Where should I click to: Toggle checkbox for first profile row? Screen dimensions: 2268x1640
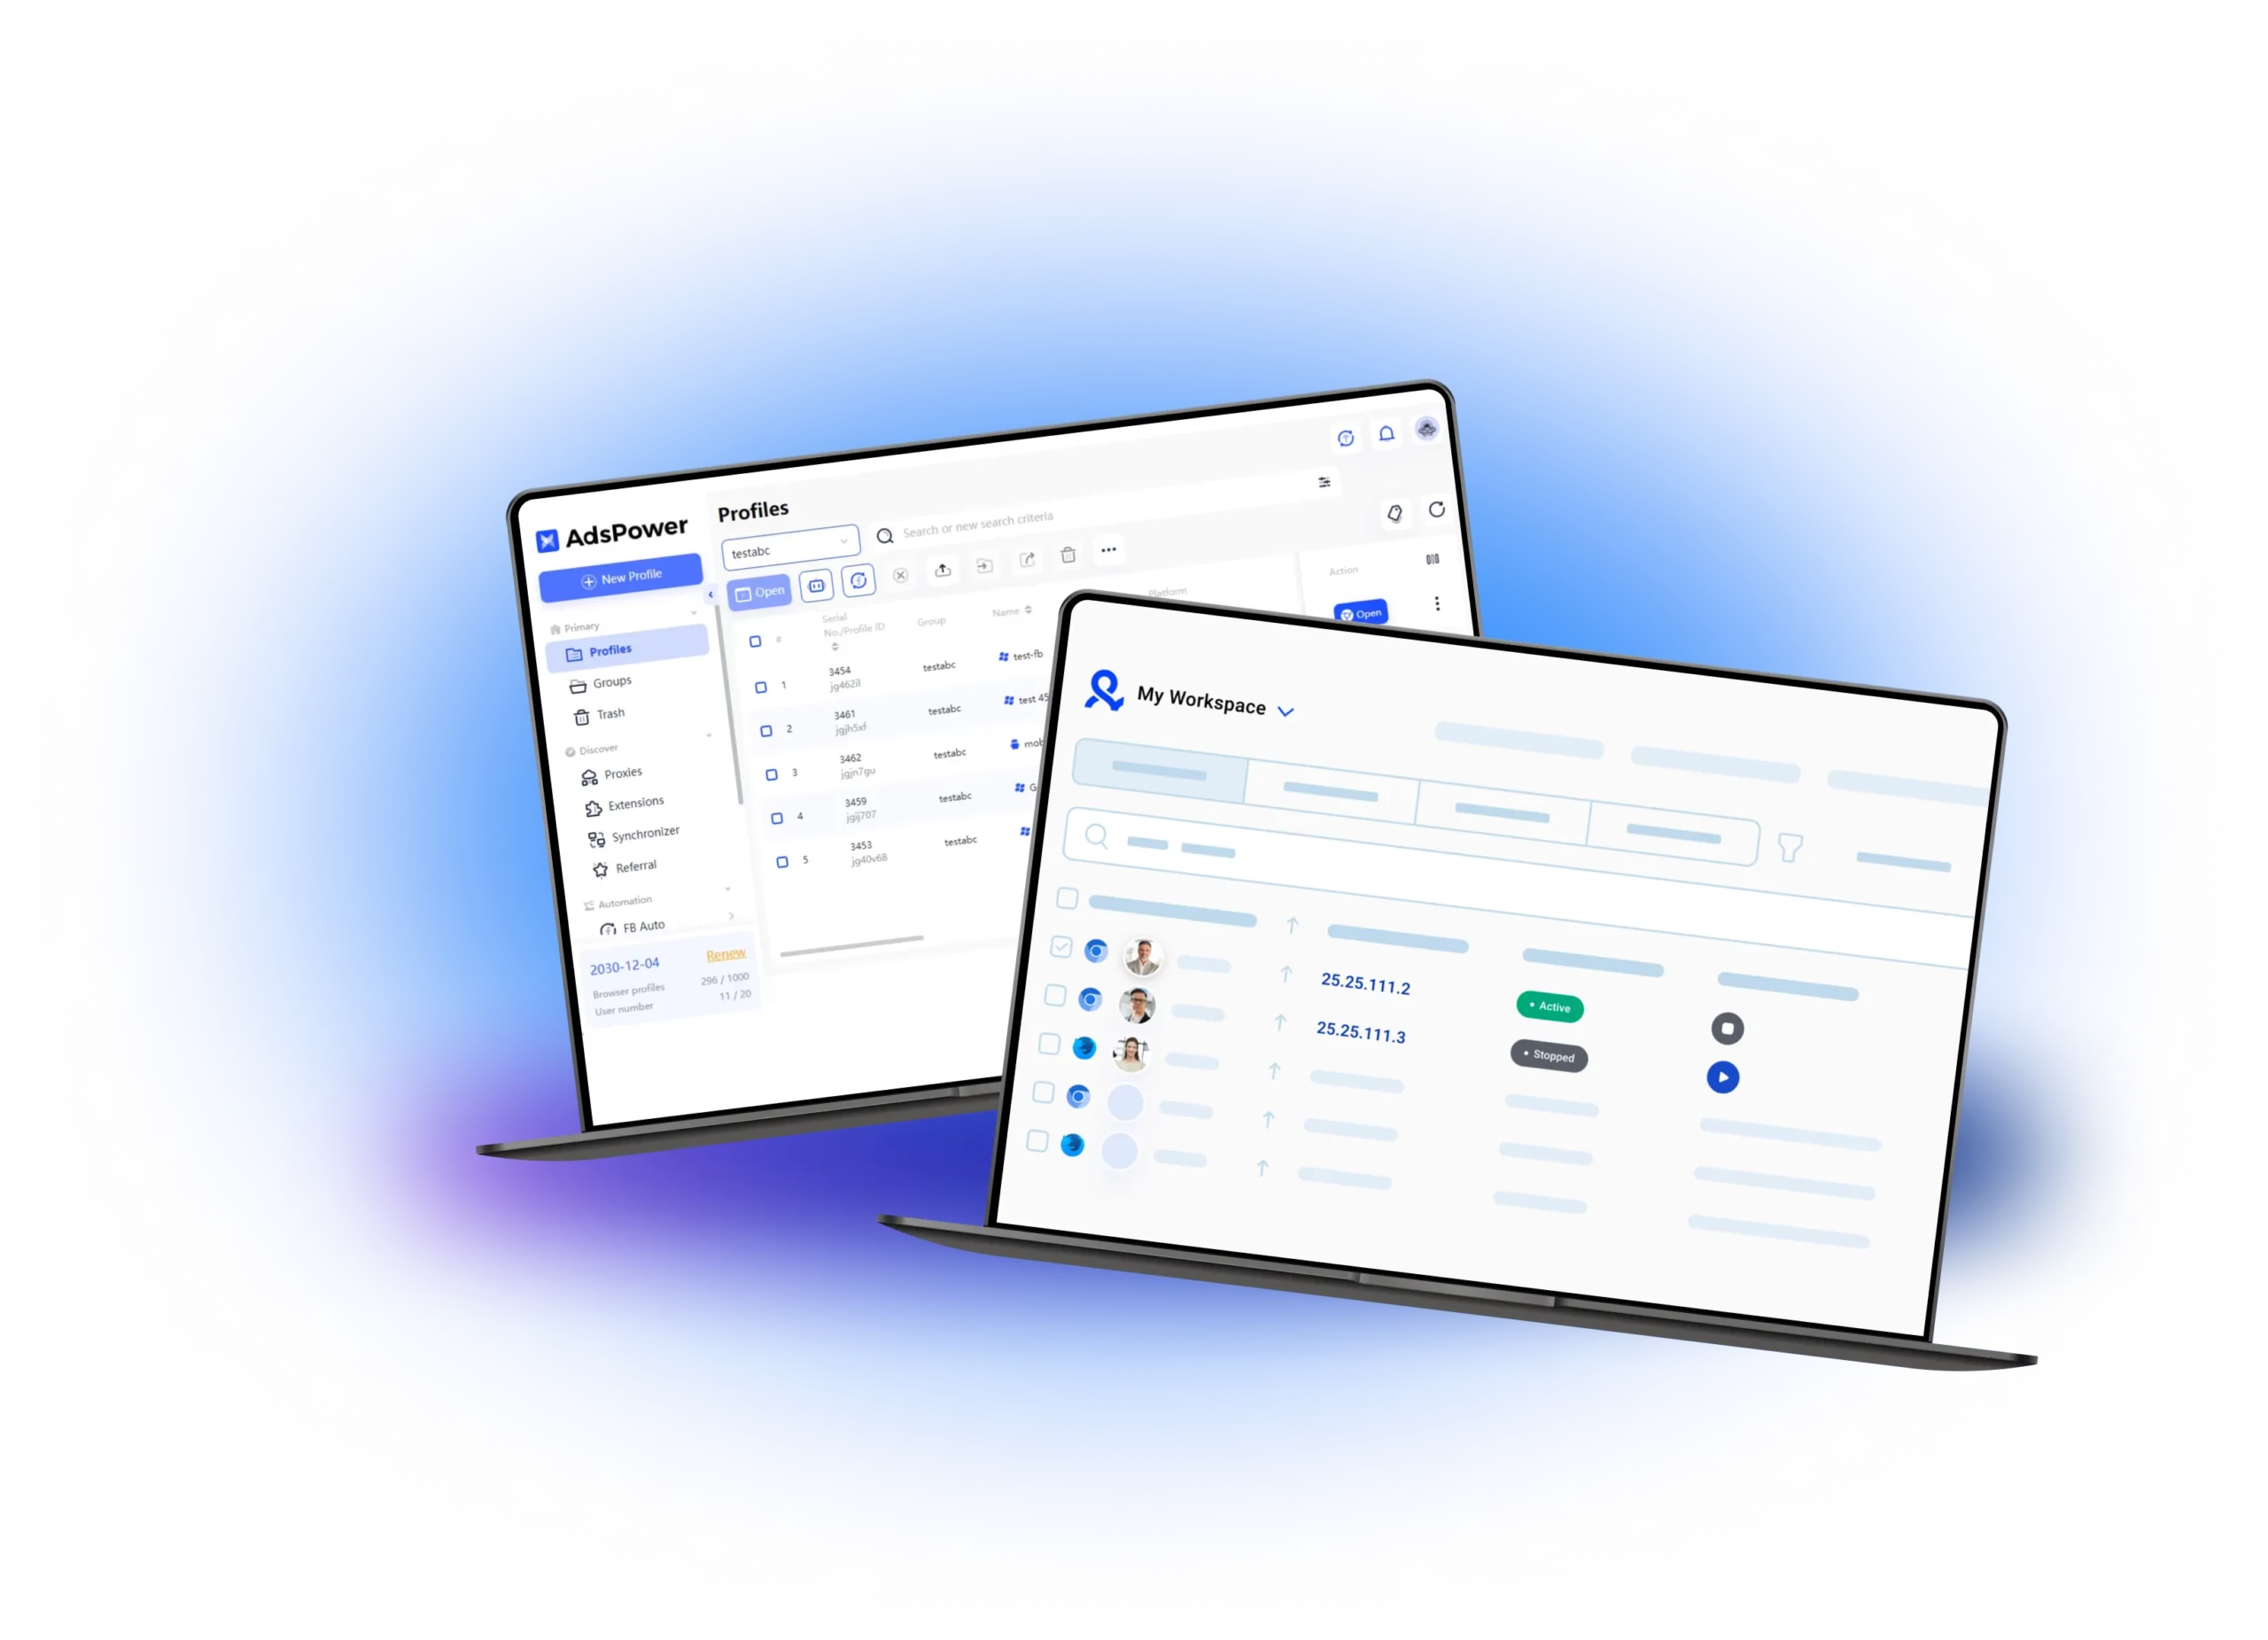(759, 683)
